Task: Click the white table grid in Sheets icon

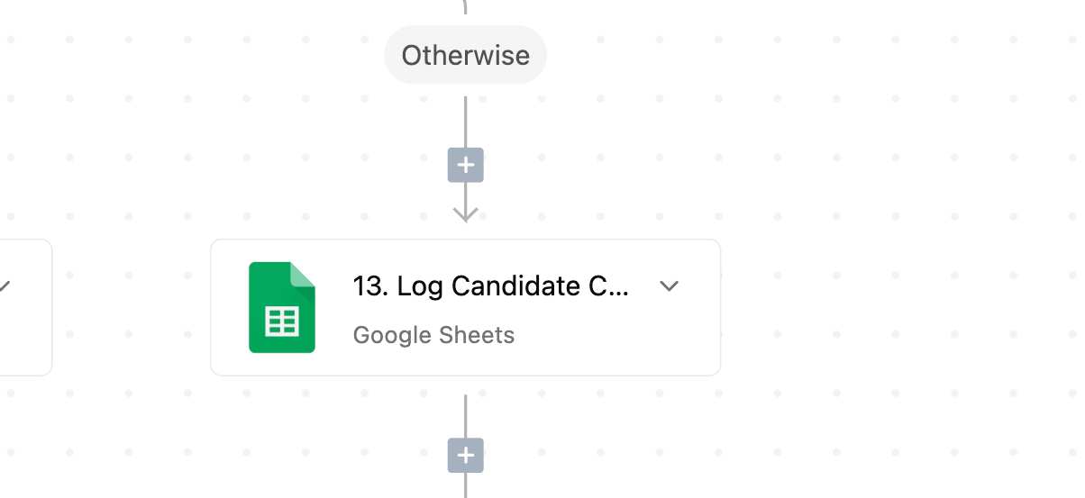Action: [282, 321]
